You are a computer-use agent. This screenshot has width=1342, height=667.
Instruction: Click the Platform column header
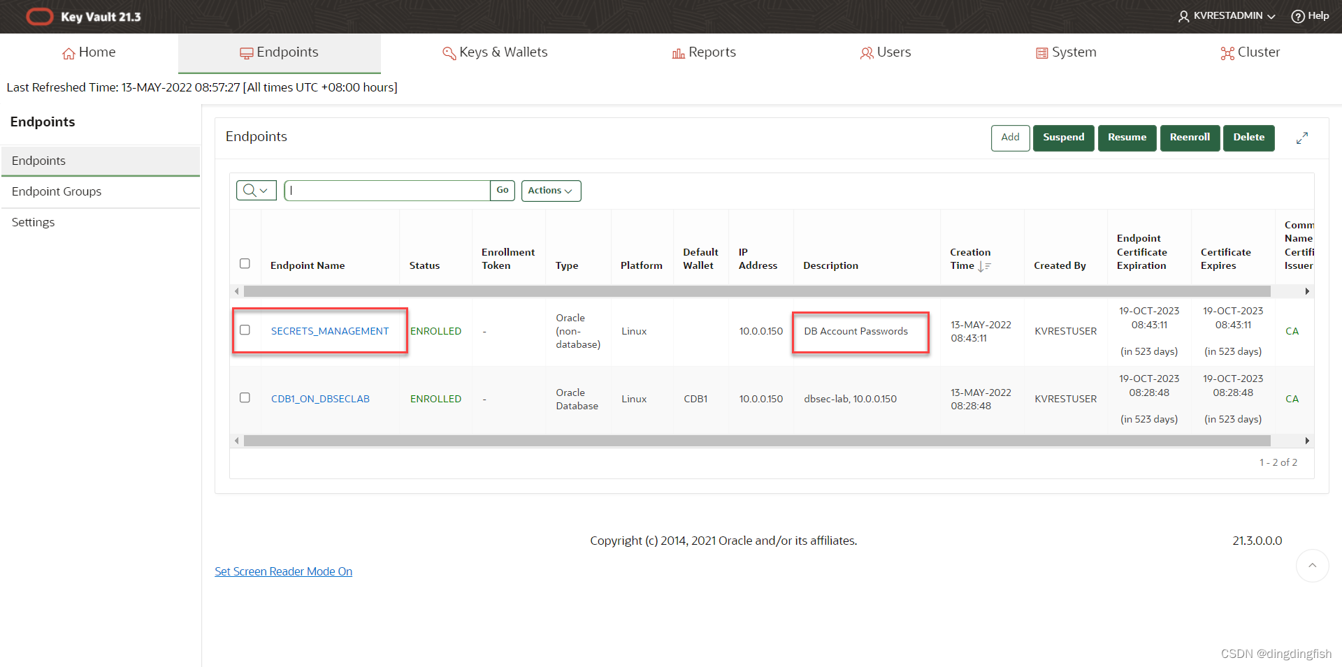641,265
